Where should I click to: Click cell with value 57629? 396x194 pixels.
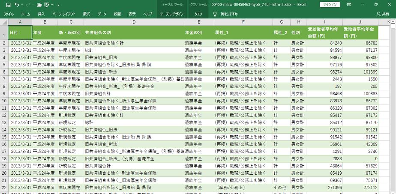pos(360,166)
